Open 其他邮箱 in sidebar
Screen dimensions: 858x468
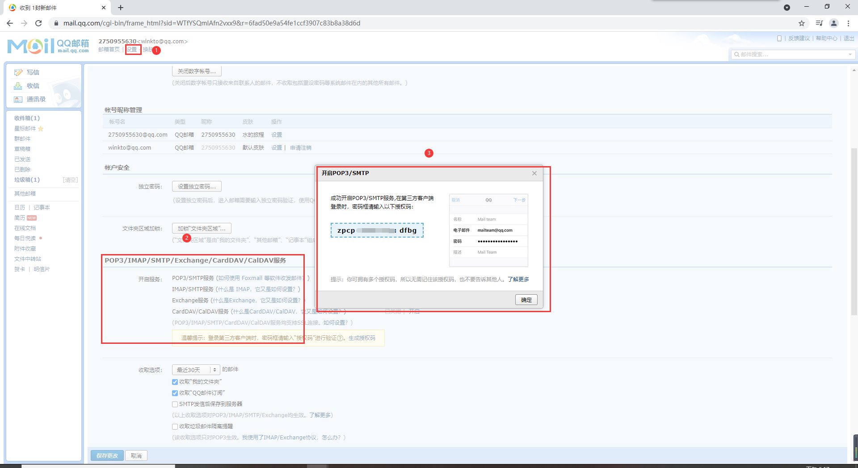[25, 194]
